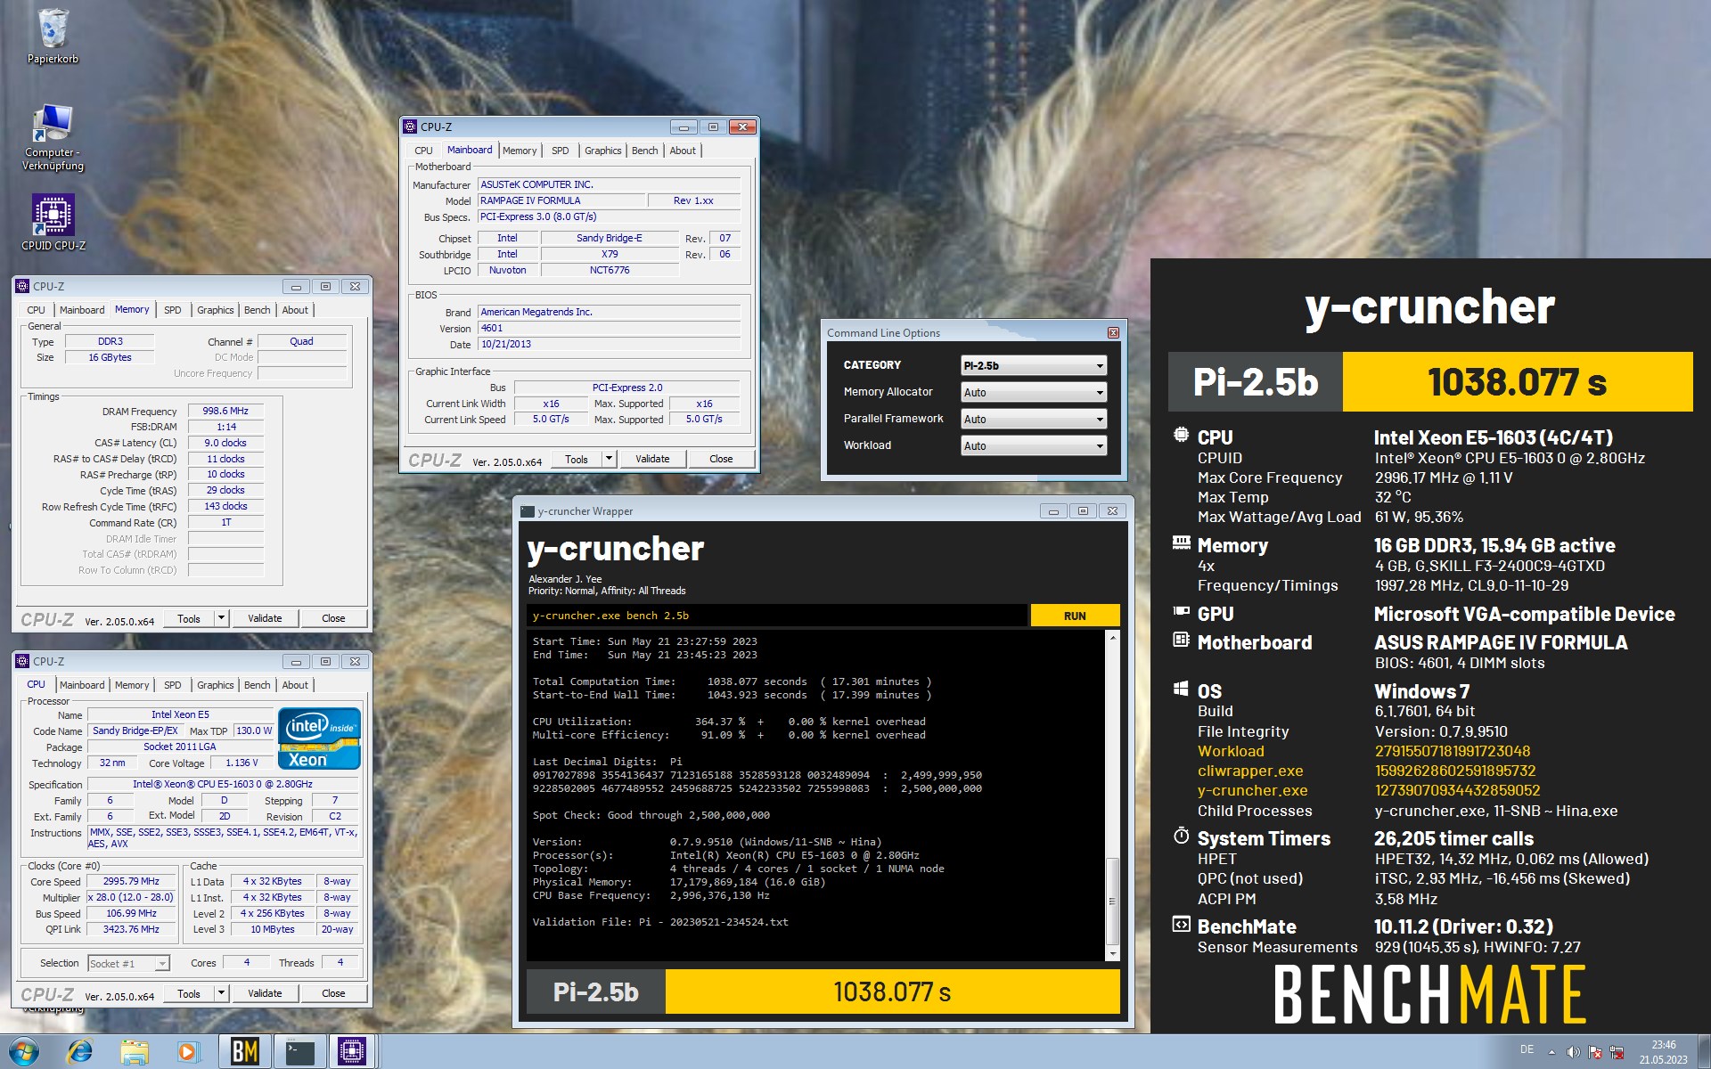Switch to CPU-Z taskbar button
1711x1069 pixels.
click(x=353, y=1052)
